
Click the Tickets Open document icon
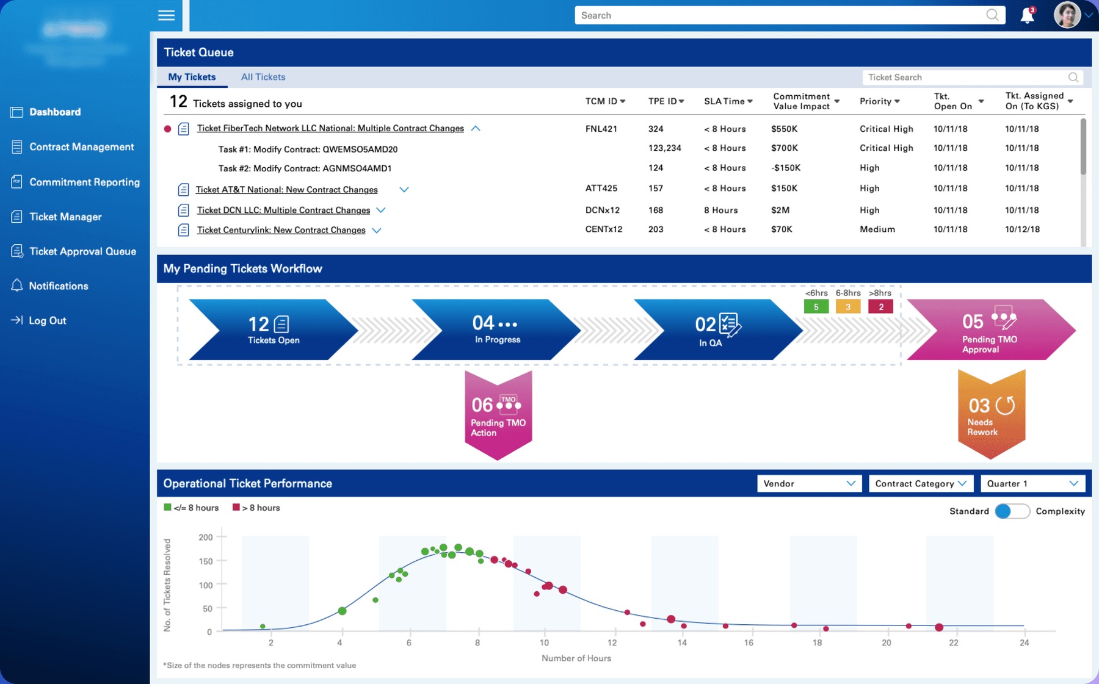click(281, 324)
